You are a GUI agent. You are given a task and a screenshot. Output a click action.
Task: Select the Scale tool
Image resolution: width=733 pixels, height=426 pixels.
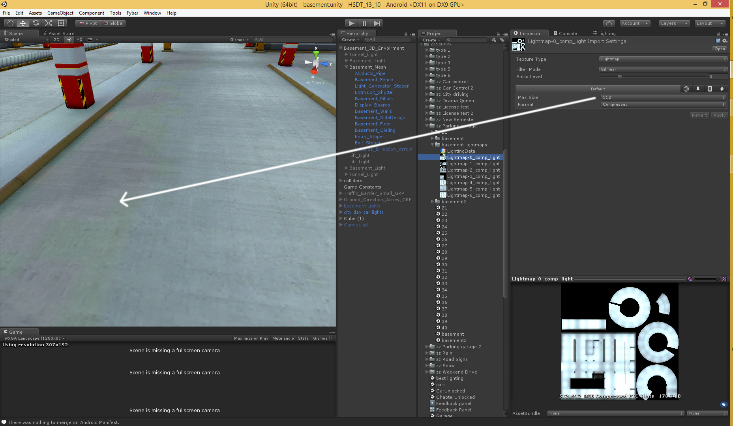(x=48, y=23)
